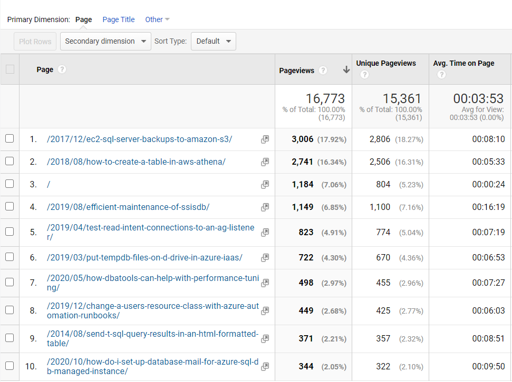Select the Page primary dimension tab
The height and width of the screenshot is (382, 512).
coord(83,19)
